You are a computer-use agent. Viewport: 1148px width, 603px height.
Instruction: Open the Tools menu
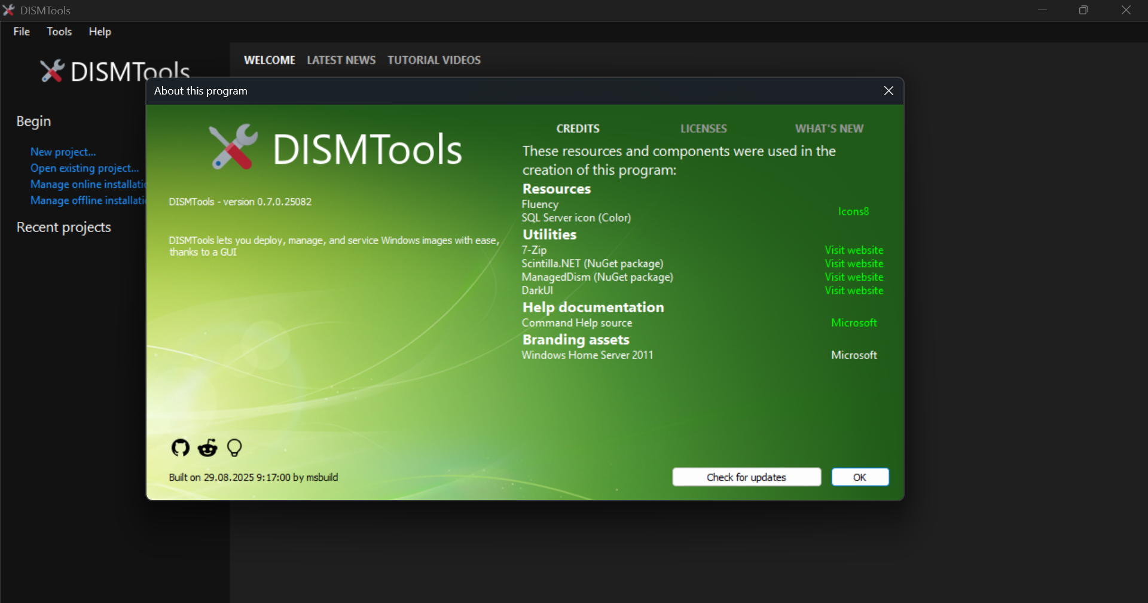pyautogui.click(x=59, y=32)
